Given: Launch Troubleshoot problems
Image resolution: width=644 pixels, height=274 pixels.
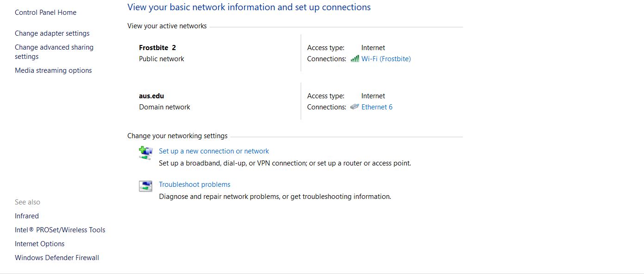Looking at the screenshot, I should click(195, 185).
